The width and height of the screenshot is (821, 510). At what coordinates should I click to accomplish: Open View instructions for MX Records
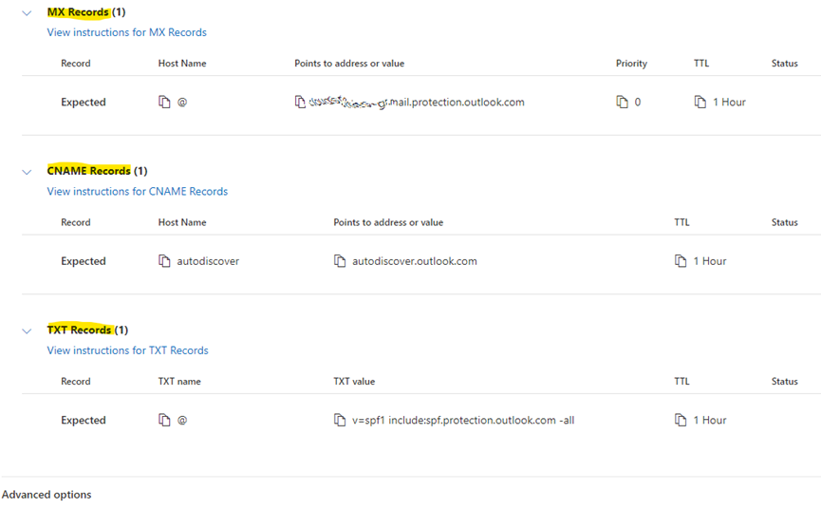[x=126, y=32]
